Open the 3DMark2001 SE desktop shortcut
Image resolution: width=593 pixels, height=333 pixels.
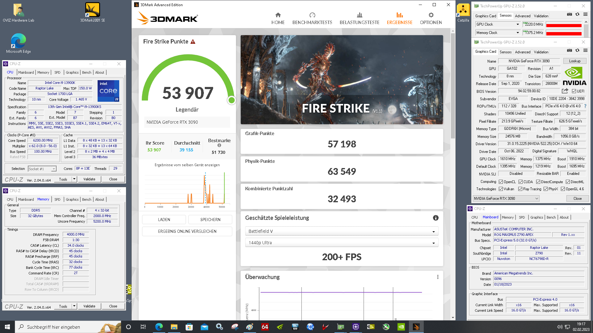coord(92,12)
